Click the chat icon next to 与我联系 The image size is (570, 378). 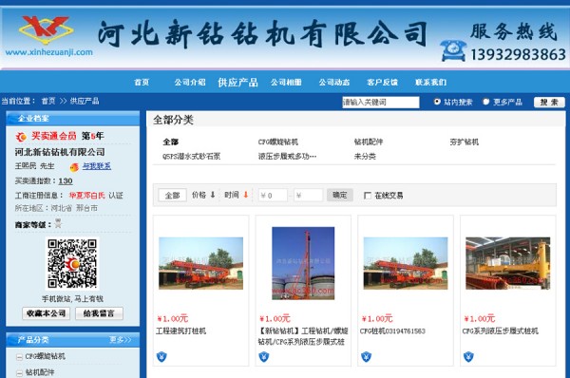[x=74, y=167]
